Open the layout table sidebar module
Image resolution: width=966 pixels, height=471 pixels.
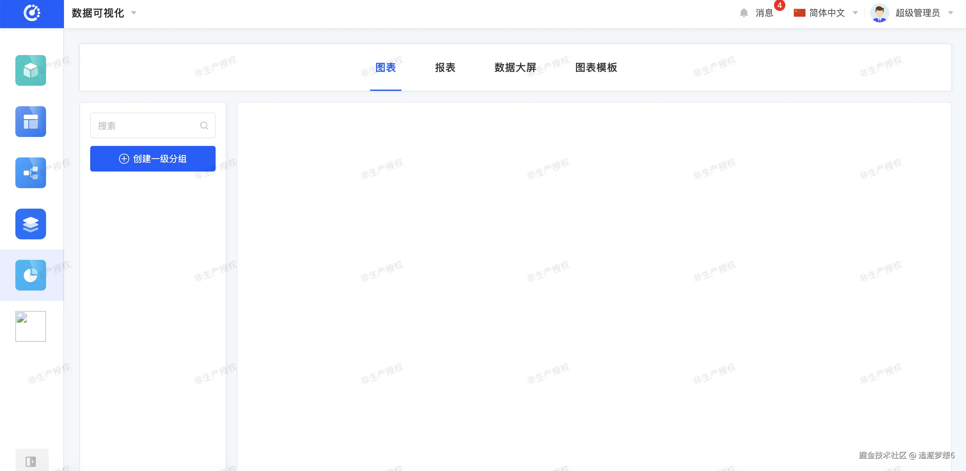pyautogui.click(x=31, y=122)
